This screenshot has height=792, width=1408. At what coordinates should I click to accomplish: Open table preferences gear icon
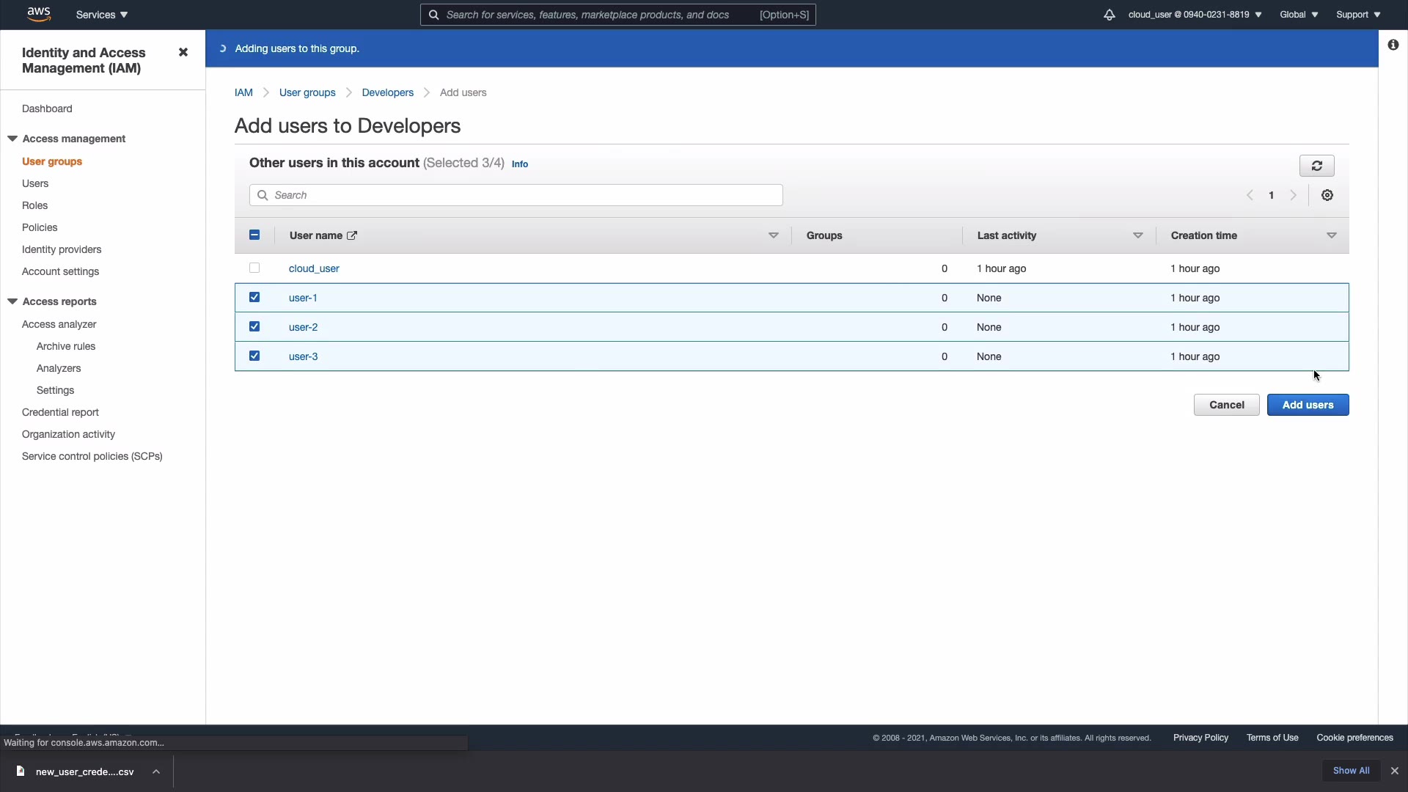pyautogui.click(x=1327, y=195)
